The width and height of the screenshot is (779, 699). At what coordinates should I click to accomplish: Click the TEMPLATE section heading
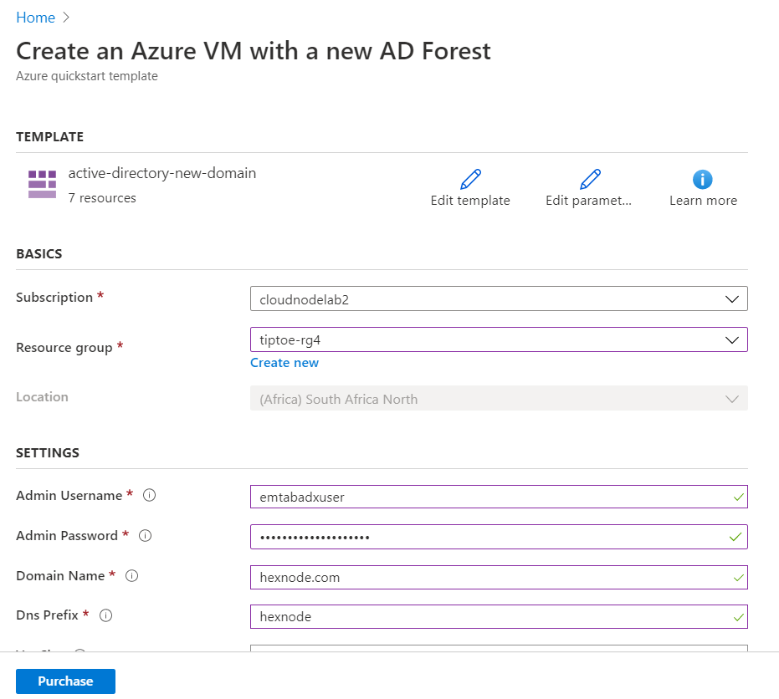point(49,136)
